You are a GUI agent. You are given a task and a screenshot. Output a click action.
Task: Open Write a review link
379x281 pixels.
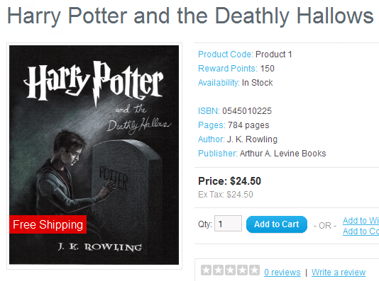pos(339,273)
